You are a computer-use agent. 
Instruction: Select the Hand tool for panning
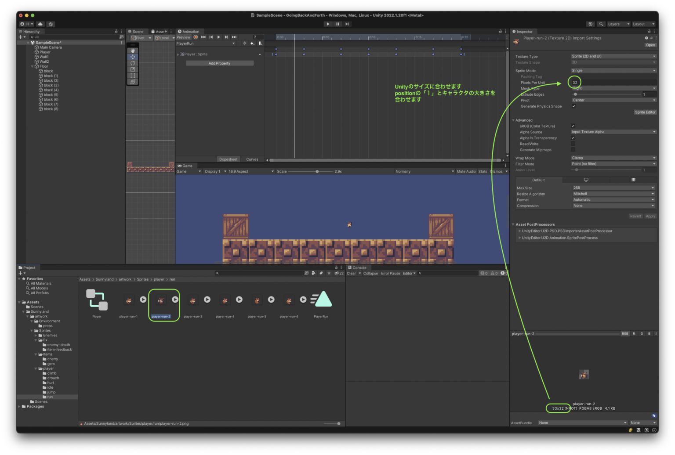(133, 50)
